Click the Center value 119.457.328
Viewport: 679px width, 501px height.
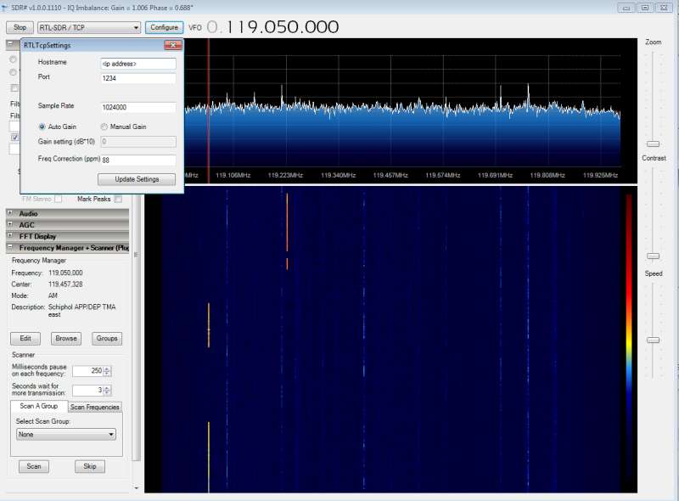point(65,284)
